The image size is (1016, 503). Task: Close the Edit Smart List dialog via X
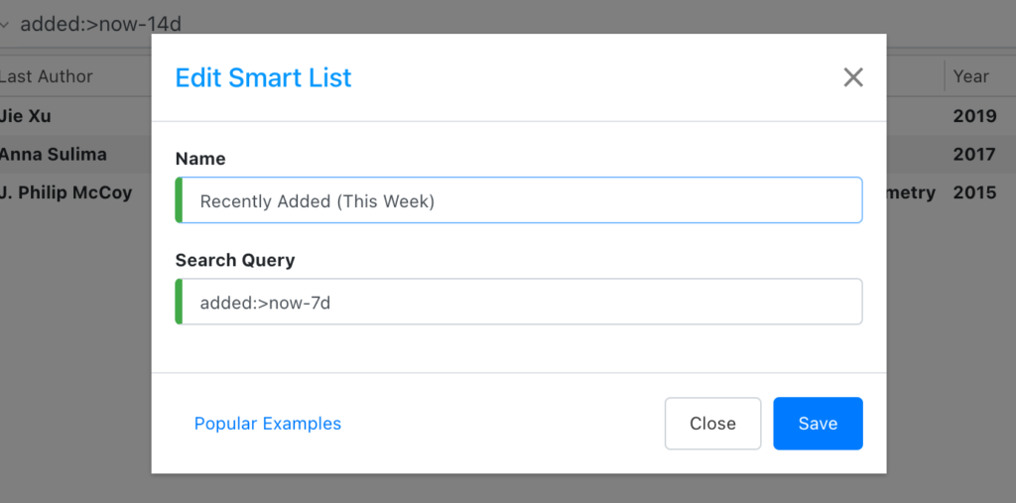click(x=852, y=77)
